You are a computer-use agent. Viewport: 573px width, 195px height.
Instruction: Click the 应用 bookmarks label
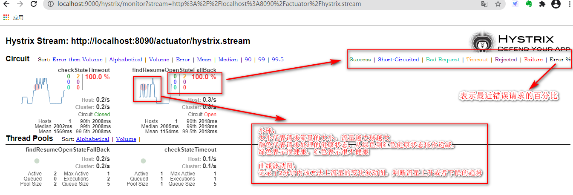pos(18,18)
